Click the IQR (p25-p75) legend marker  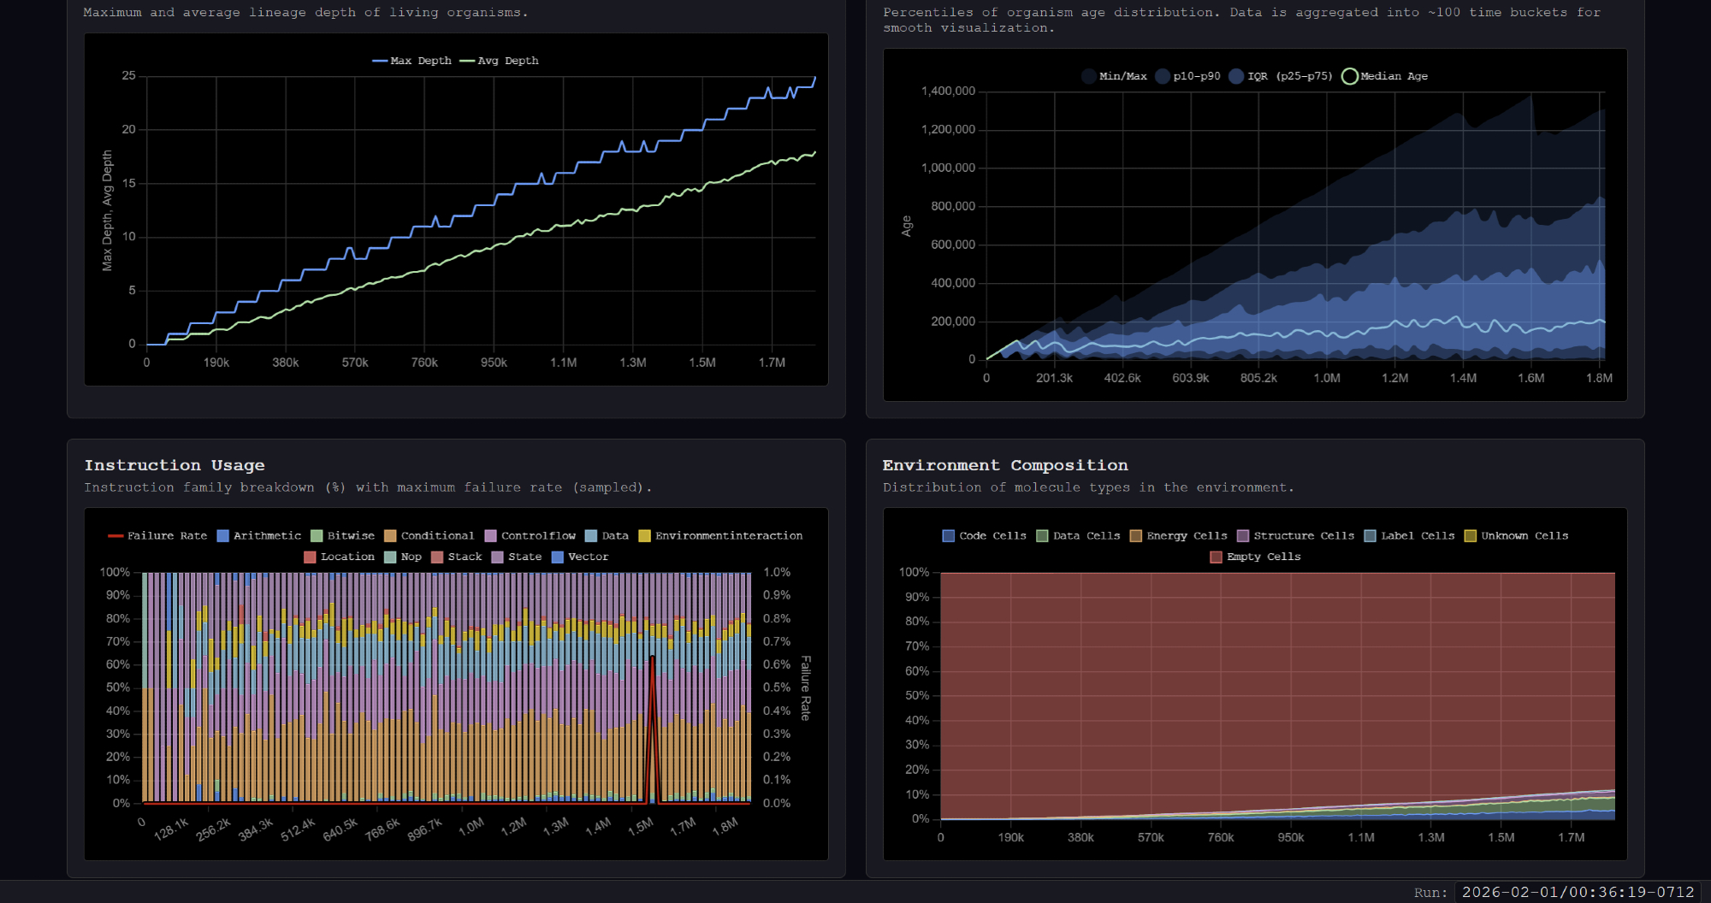point(1236,76)
